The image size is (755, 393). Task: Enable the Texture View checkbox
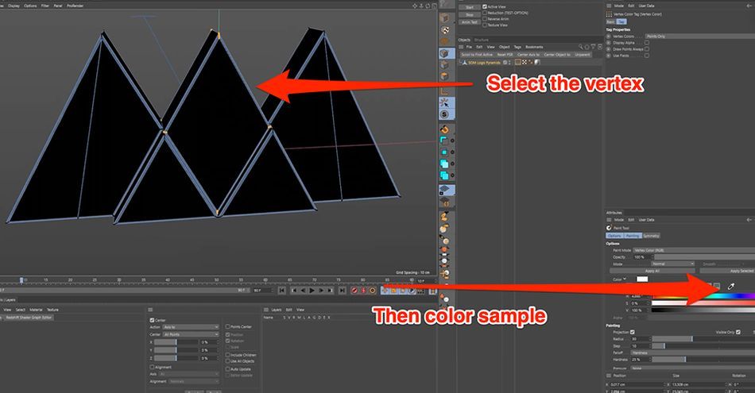coord(485,25)
